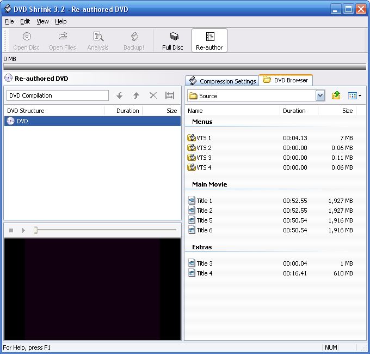370x354 pixels.
Task: Click the play preview button
Action: pyautogui.click(x=23, y=230)
